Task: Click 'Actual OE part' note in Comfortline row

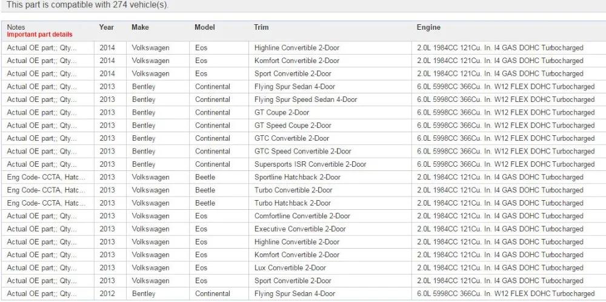Action: tap(42, 216)
